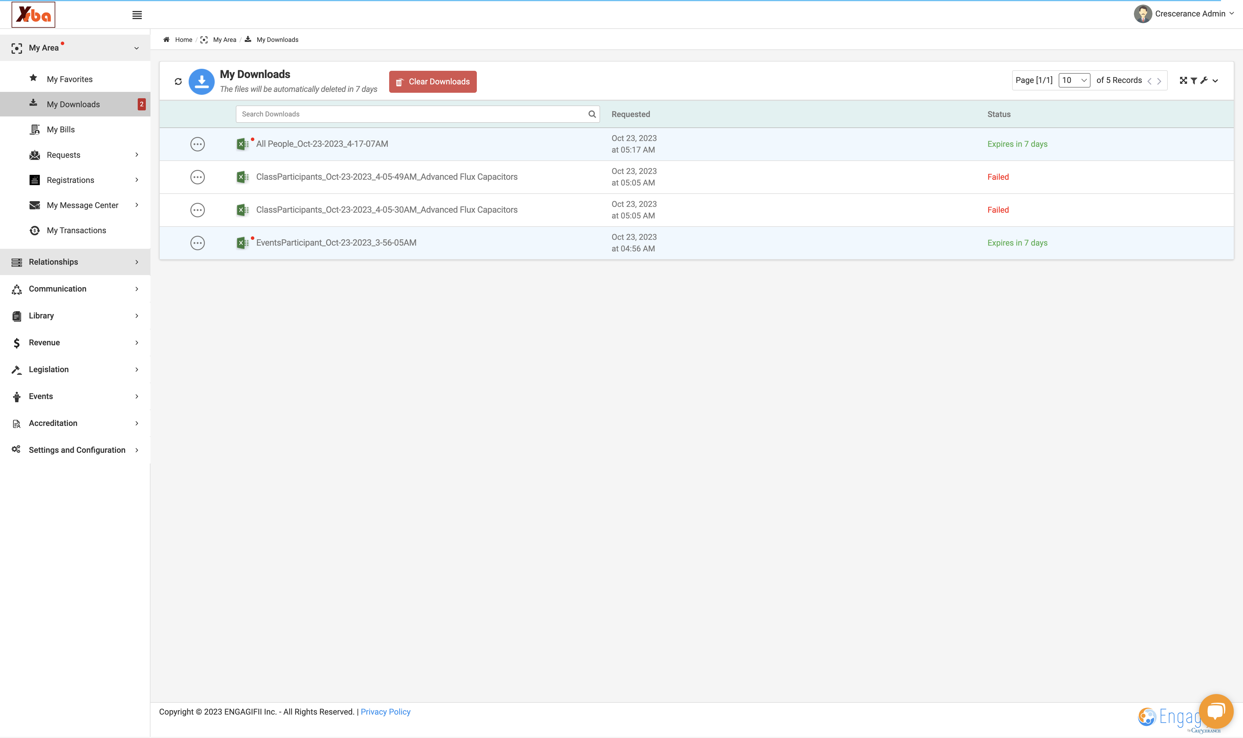
Task: Select My Downloads sidebar item
Action: (x=75, y=104)
